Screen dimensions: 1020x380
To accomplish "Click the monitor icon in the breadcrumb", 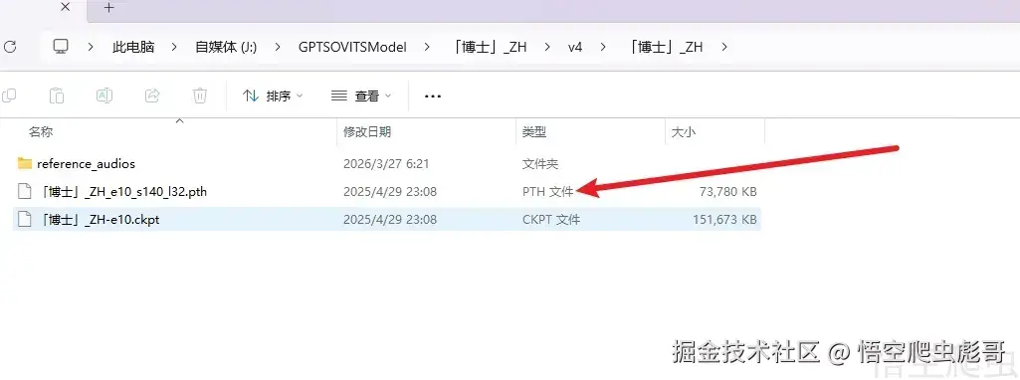I will pos(61,46).
